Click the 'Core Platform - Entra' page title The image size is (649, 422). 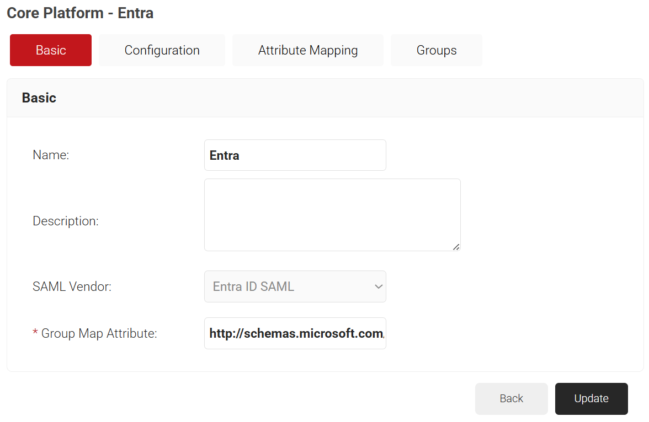[80, 13]
